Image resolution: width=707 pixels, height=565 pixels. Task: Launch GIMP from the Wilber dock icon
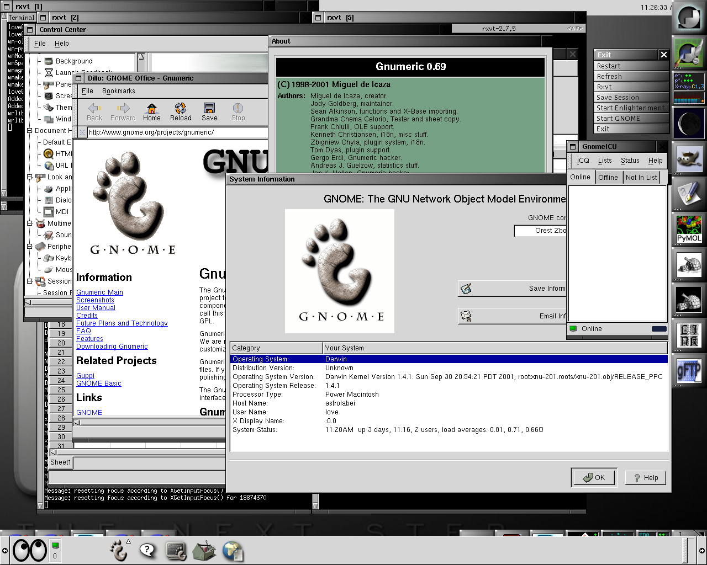[x=689, y=160]
